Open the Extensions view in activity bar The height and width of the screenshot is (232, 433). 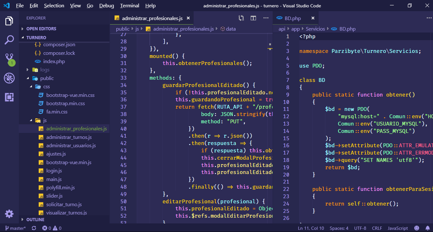pos(9,97)
